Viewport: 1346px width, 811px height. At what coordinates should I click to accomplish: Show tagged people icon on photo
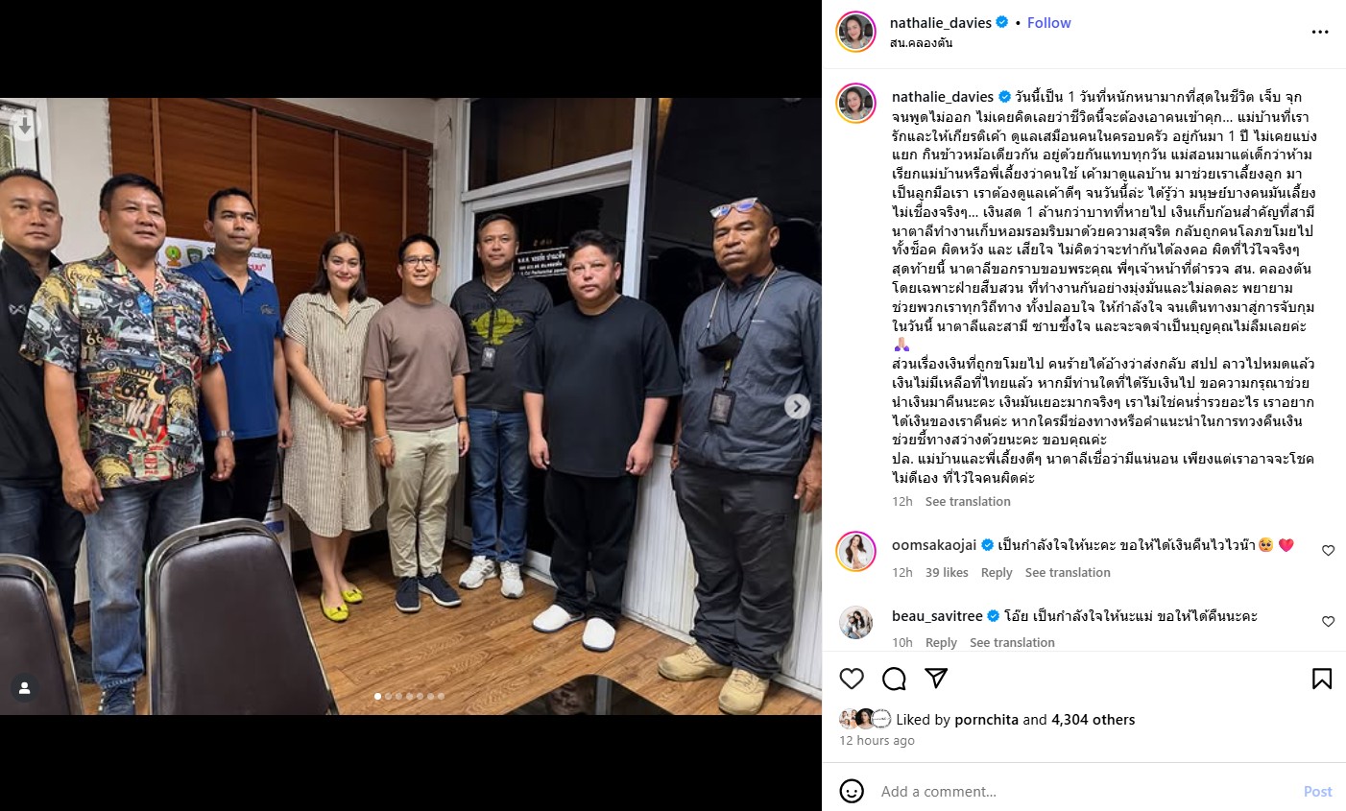25,688
